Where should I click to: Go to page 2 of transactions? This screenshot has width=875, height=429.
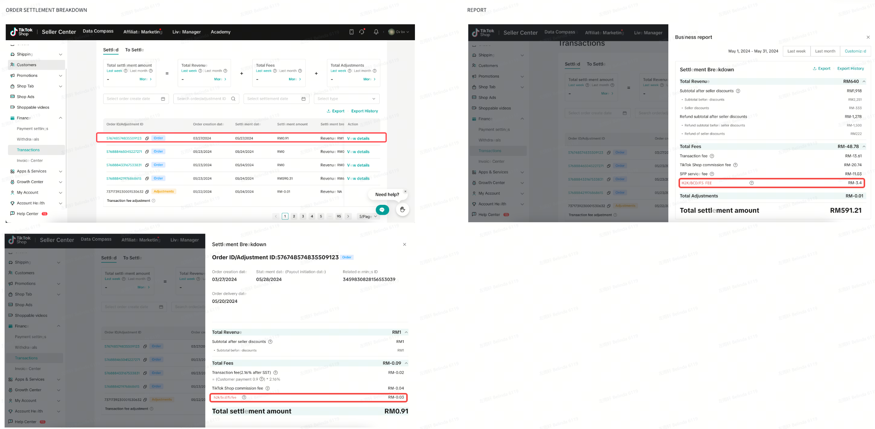[x=294, y=217]
